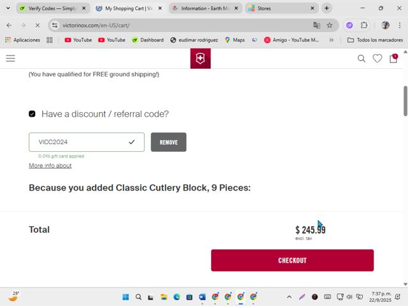The width and height of the screenshot is (408, 306).
Task: Show hidden system tray icons
Action: (x=289, y=296)
